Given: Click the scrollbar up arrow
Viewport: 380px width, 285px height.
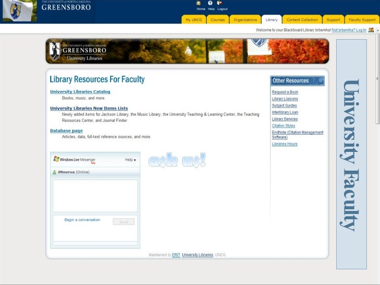Looking at the screenshot, I should point(377,30).
